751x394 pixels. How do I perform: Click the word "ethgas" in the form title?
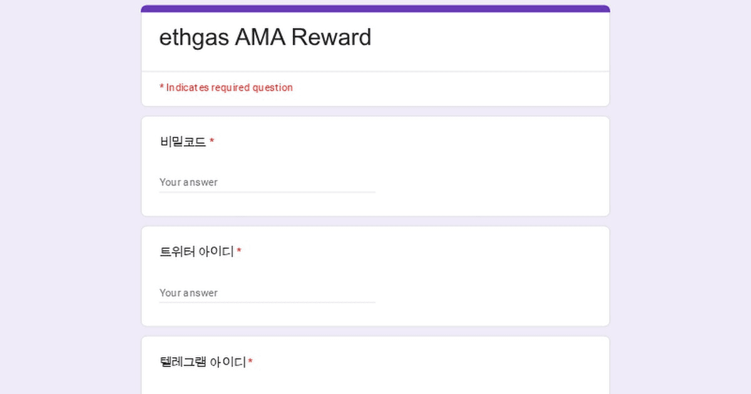(194, 38)
